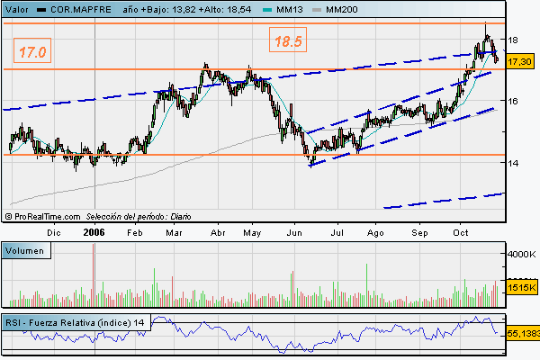Click the '4000K' volume axis label

tap(521, 254)
